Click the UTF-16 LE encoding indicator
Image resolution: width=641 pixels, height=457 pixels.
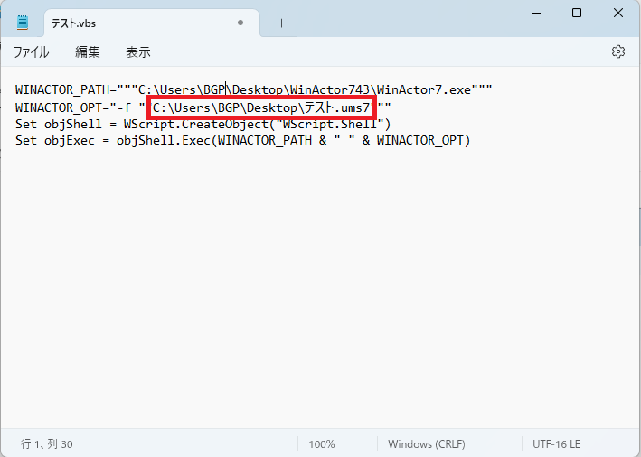tap(557, 444)
